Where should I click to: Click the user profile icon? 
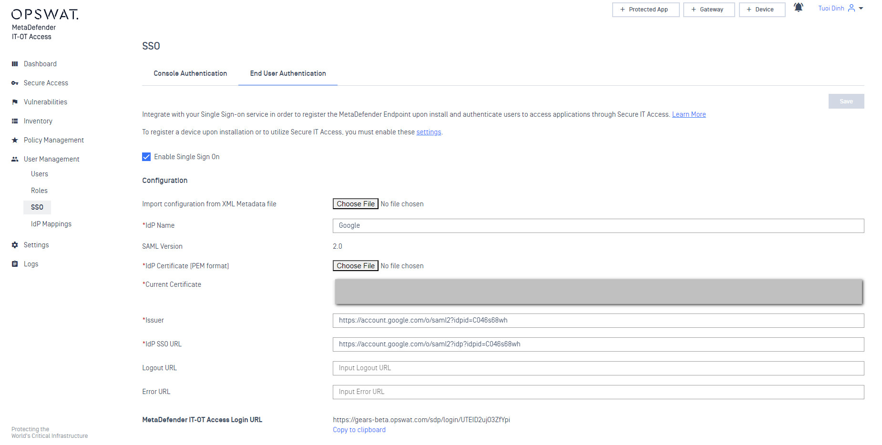(x=851, y=8)
